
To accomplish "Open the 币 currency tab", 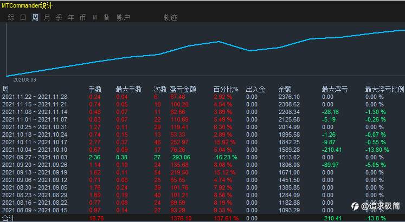I will (82, 17).
